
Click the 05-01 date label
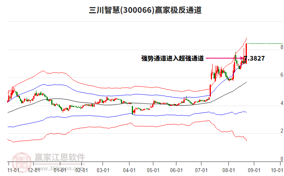pyautogui.click(x=153, y=171)
